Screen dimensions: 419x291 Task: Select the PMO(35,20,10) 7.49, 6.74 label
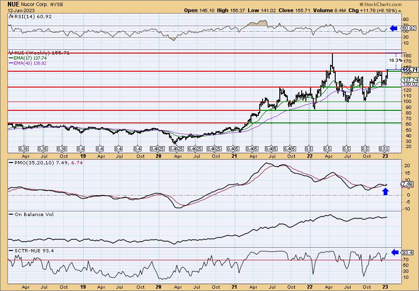[47, 162]
